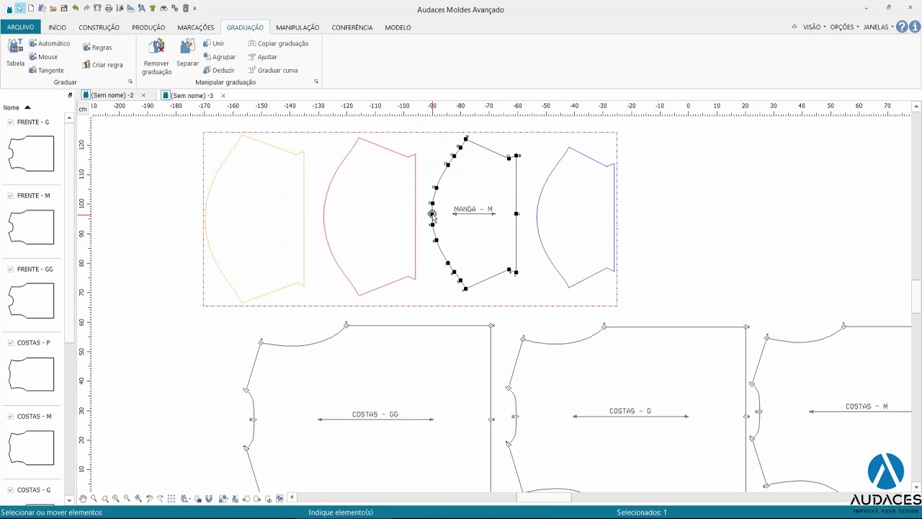Uncheck the COSTAS - G checkbox
The height and width of the screenshot is (519, 922).
(11, 489)
